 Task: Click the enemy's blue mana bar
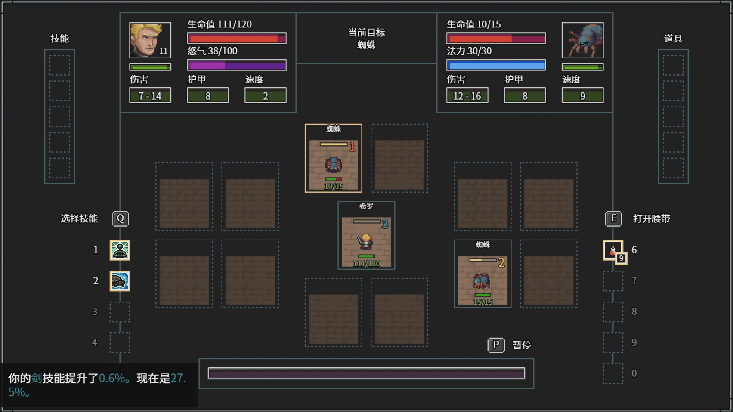coord(496,65)
